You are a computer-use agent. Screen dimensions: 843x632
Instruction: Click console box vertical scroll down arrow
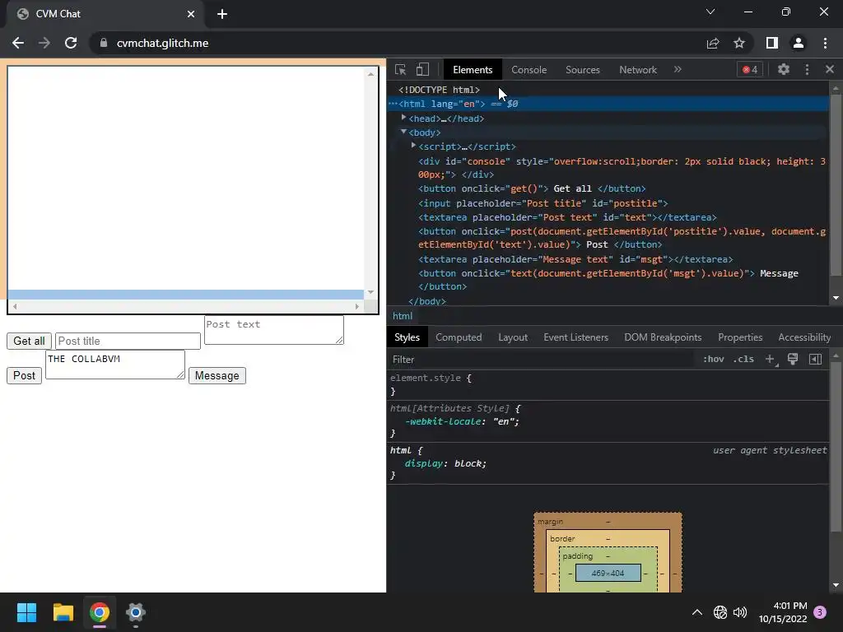point(370,292)
